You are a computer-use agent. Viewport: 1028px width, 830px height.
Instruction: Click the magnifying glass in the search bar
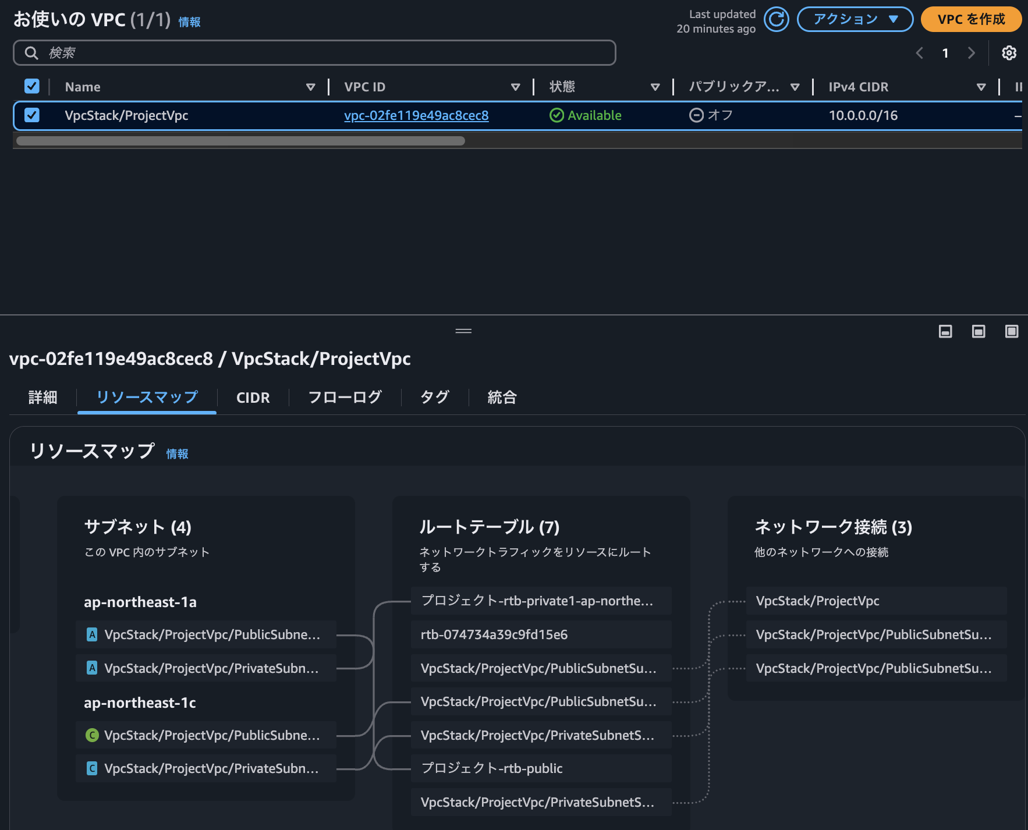[x=31, y=52]
